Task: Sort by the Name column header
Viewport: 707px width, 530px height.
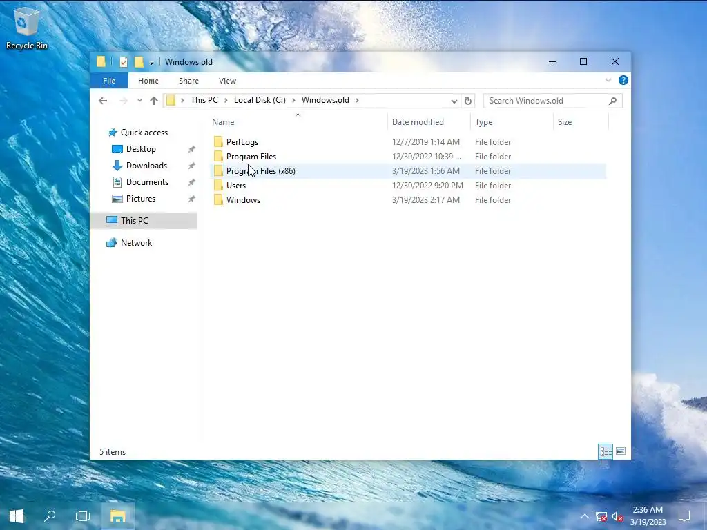Action: pos(298,122)
